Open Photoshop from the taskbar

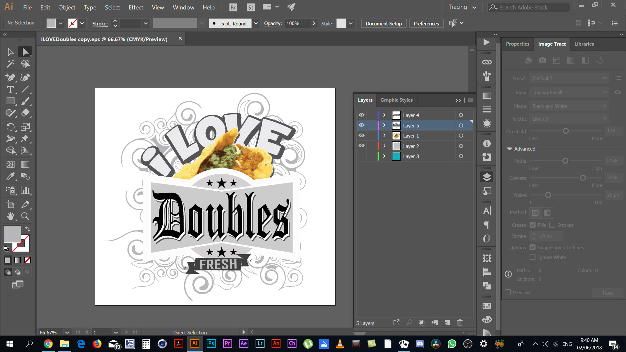(x=211, y=344)
